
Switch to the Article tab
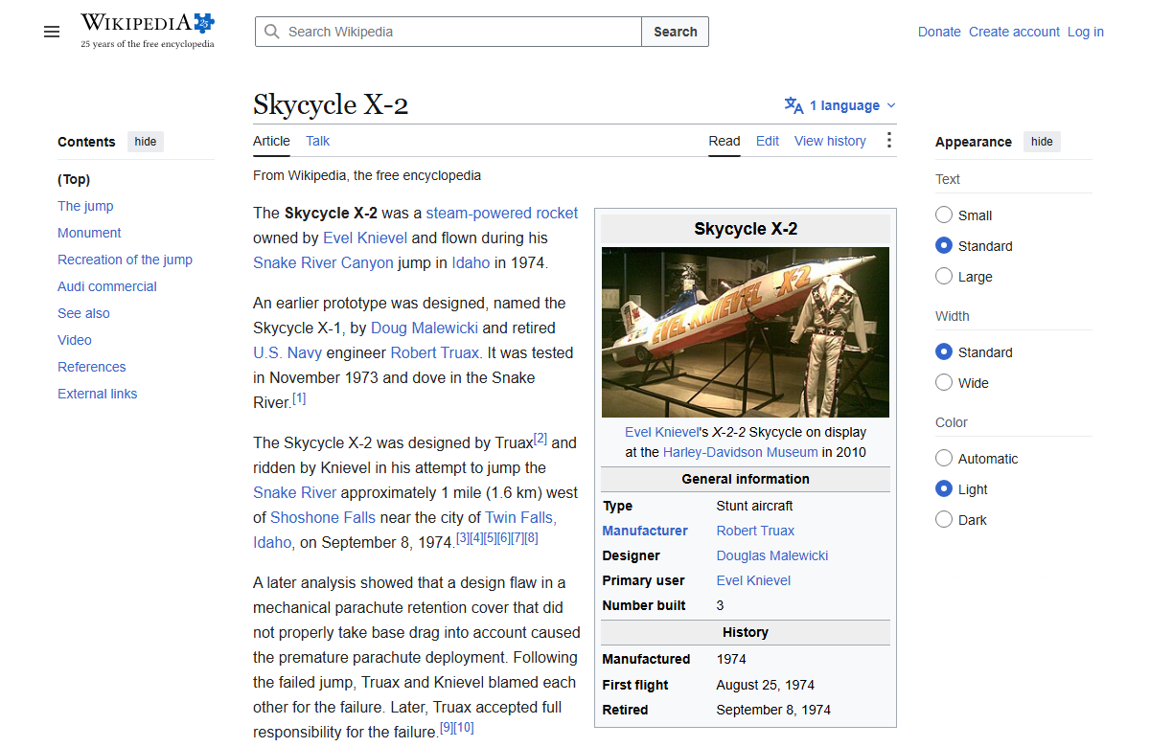click(x=271, y=141)
